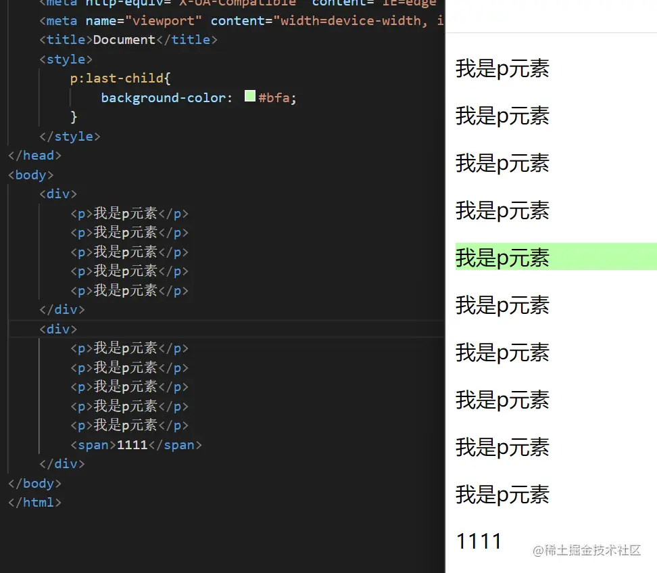Select the title Document line

point(128,40)
